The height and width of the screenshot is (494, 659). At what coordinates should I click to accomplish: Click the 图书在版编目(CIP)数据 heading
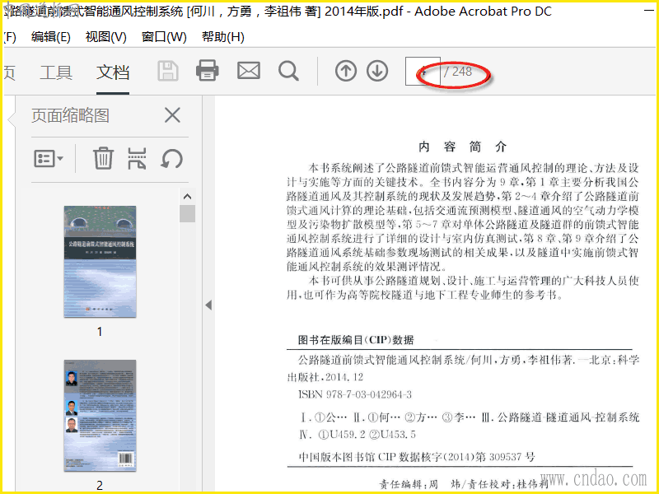[356, 340]
